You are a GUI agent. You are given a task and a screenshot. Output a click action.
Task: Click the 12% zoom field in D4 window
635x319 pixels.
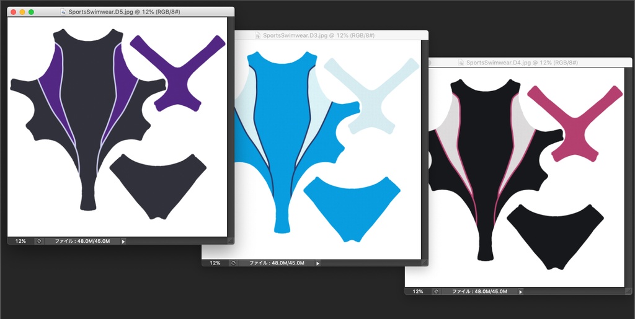point(418,291)
